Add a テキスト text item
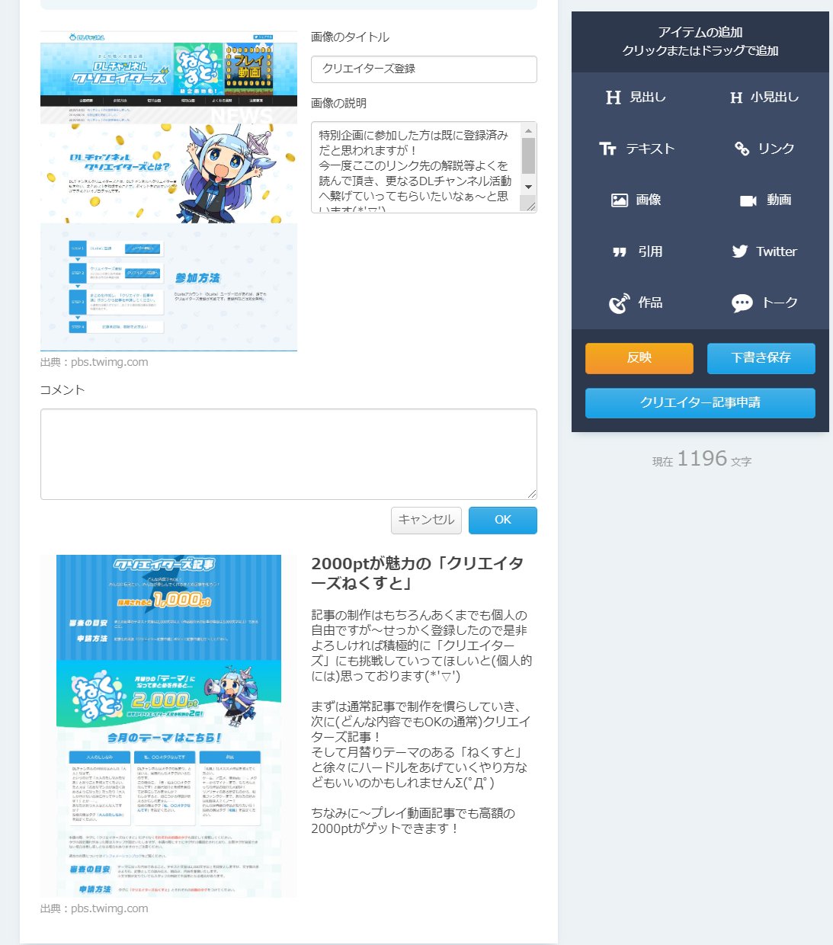 pos(636,149)
